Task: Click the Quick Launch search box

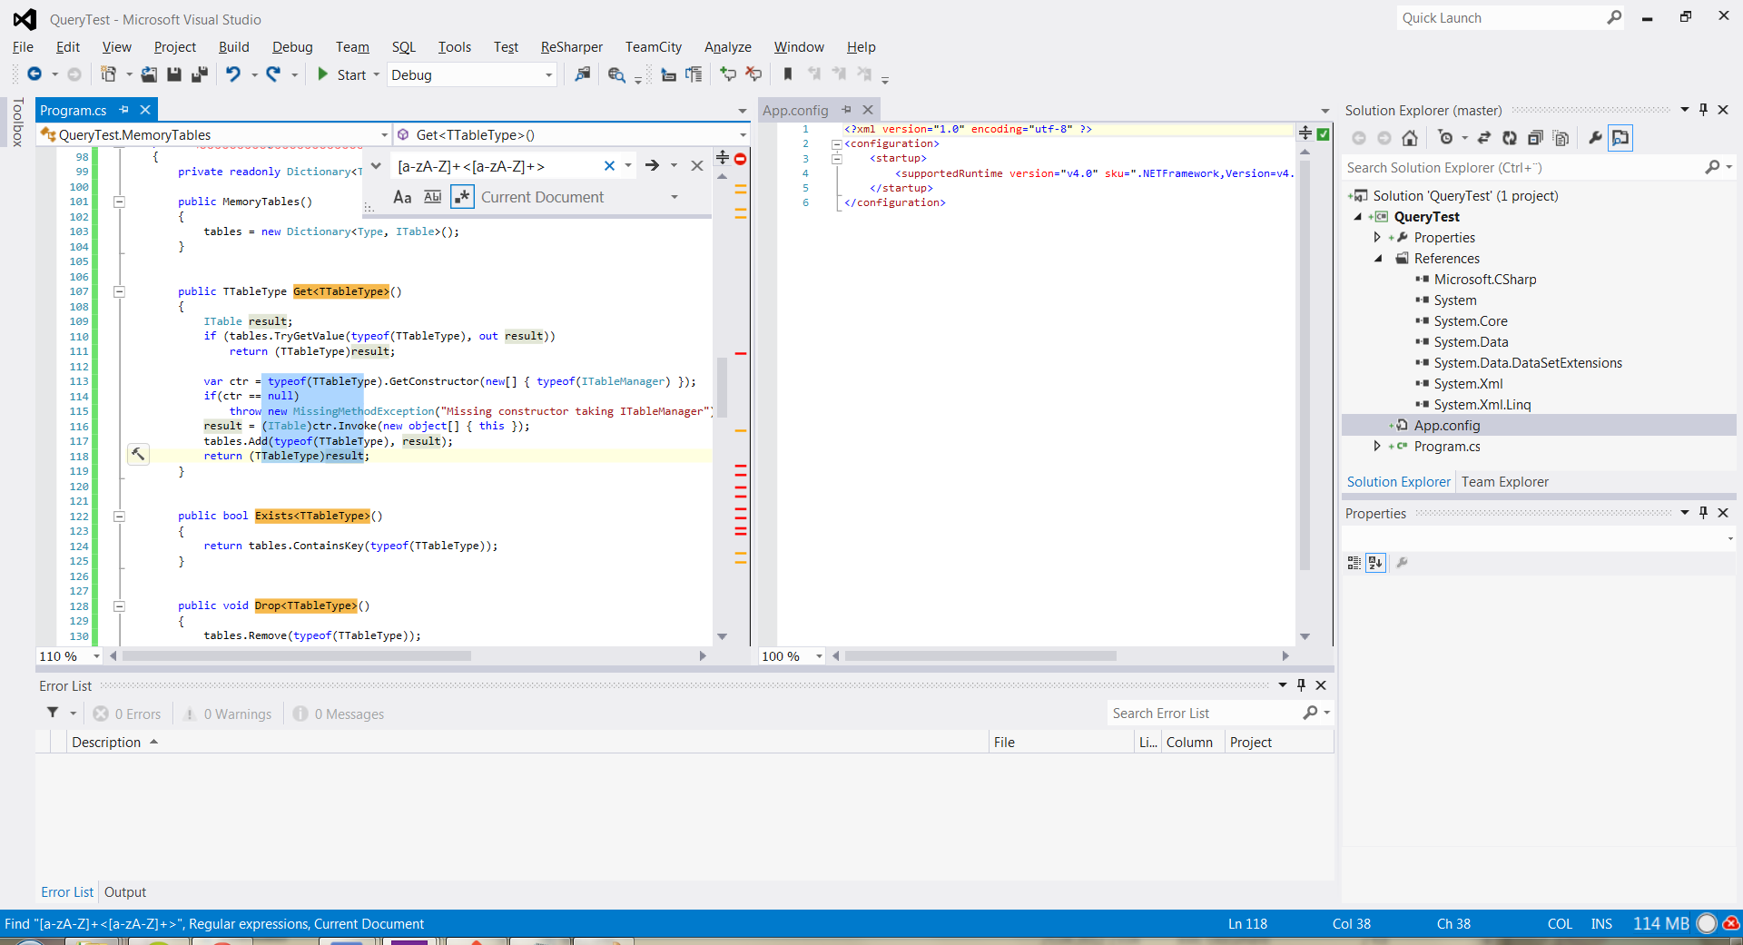Action: (x=1502, y=18)
